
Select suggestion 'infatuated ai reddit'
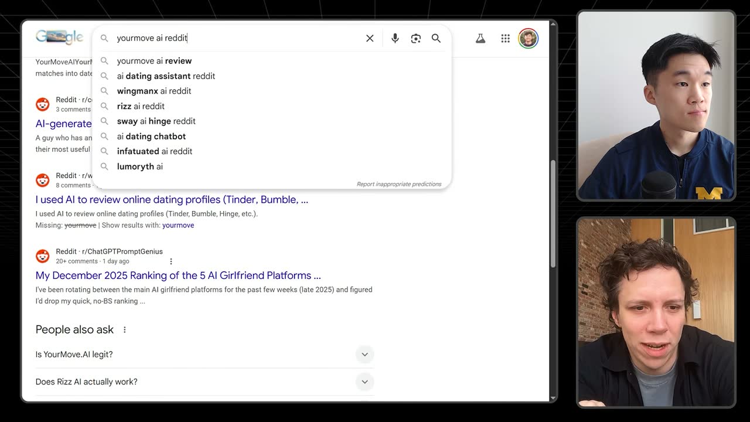pos(272,151)
